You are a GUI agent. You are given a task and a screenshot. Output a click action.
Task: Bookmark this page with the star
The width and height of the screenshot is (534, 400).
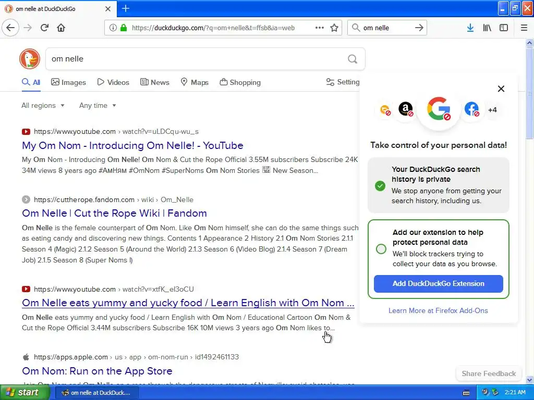(x=334, y=28)
